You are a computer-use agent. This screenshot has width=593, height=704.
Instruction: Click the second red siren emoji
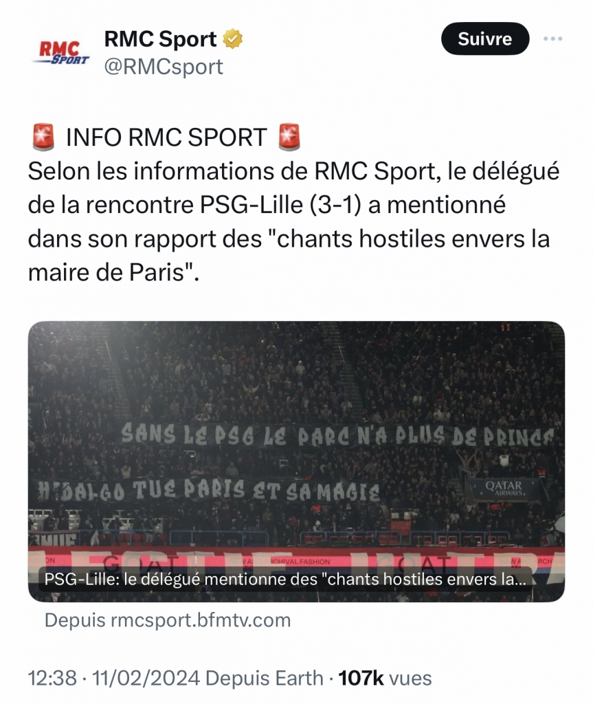coord(289,137)
